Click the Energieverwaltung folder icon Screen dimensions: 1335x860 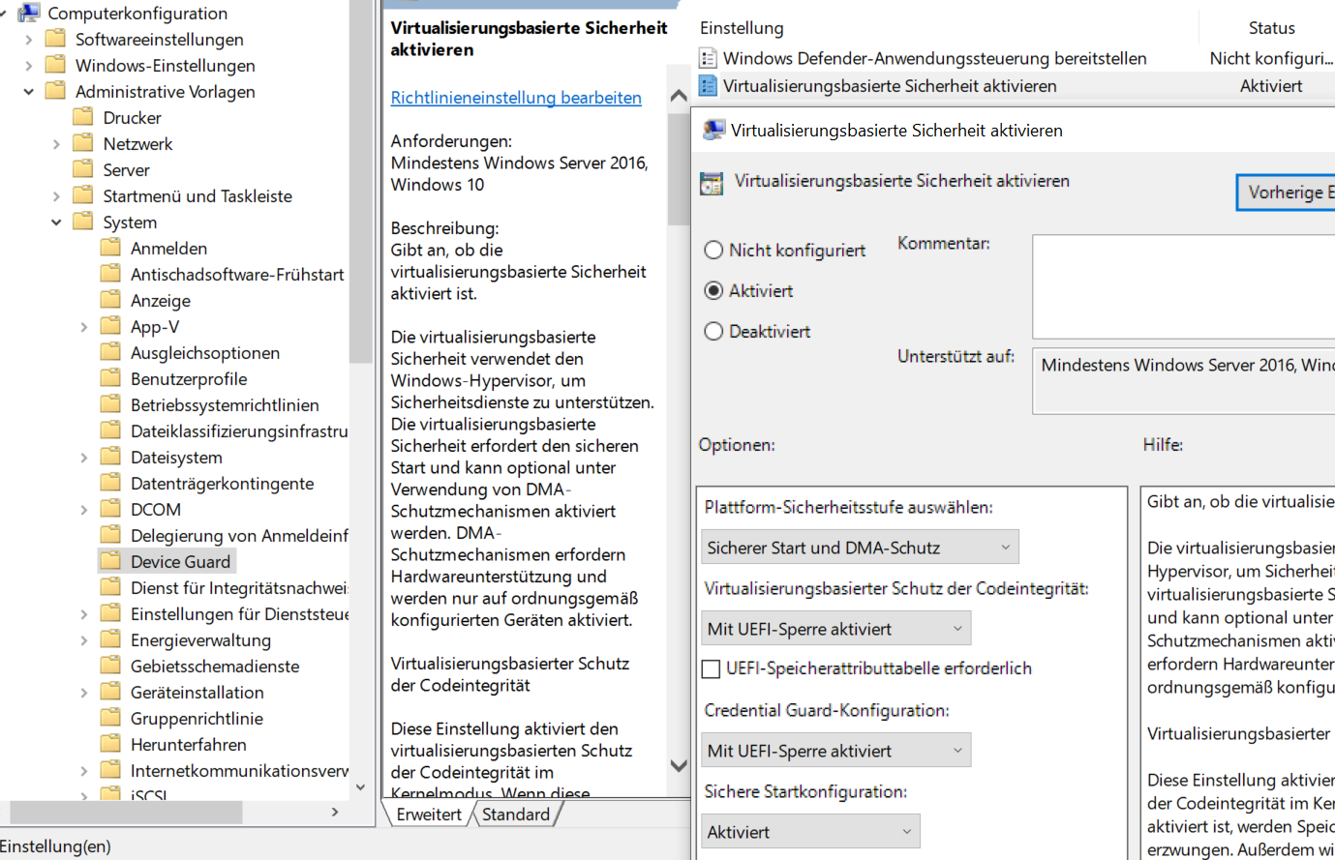coord(110,639)
